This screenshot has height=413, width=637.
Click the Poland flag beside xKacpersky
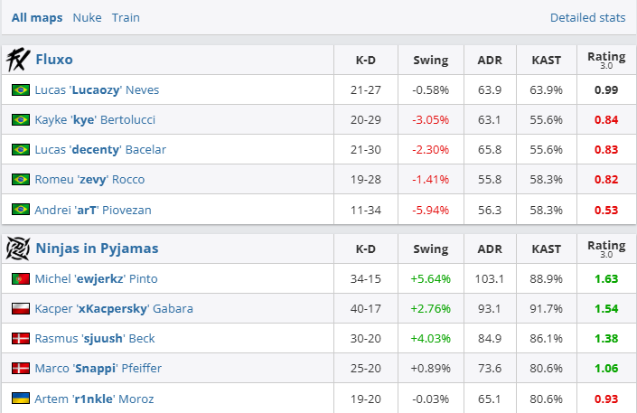click(x=20, y=309)
